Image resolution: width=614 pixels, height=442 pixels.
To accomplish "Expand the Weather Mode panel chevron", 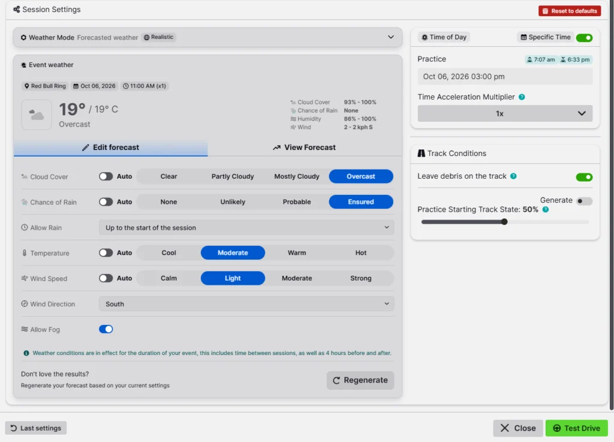I will pos(391,37).
